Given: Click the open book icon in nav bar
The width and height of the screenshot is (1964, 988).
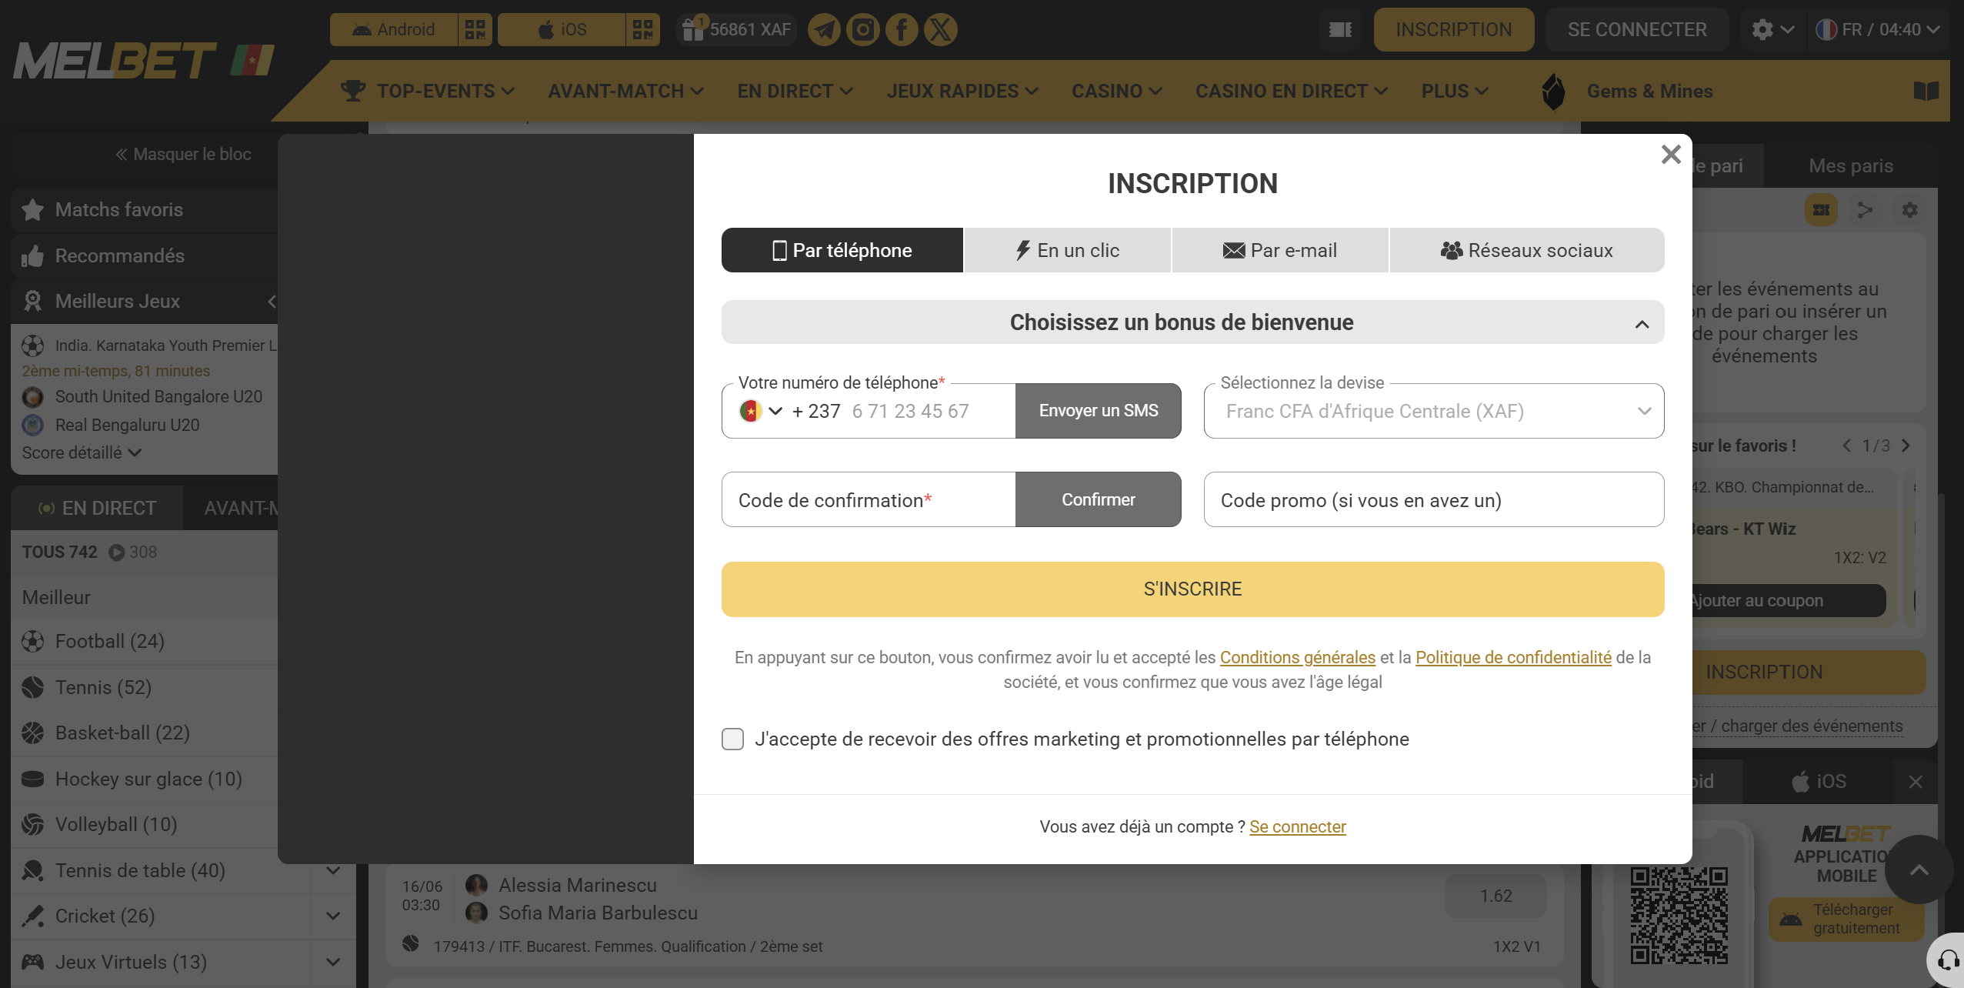Looking at the screenshot, I should (x=1926, y=92).
